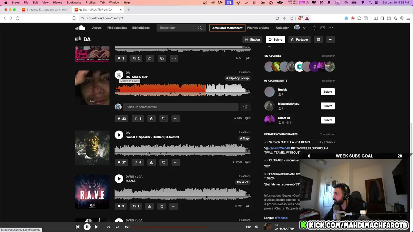Click the SoundCloud logo icon

[80, 28]
